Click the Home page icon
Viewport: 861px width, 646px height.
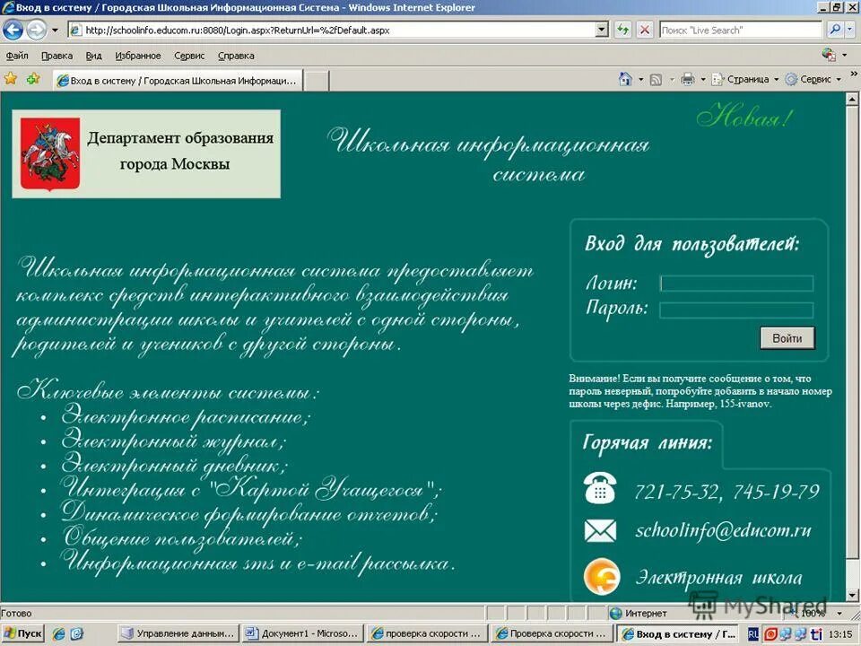coord(625,79)
